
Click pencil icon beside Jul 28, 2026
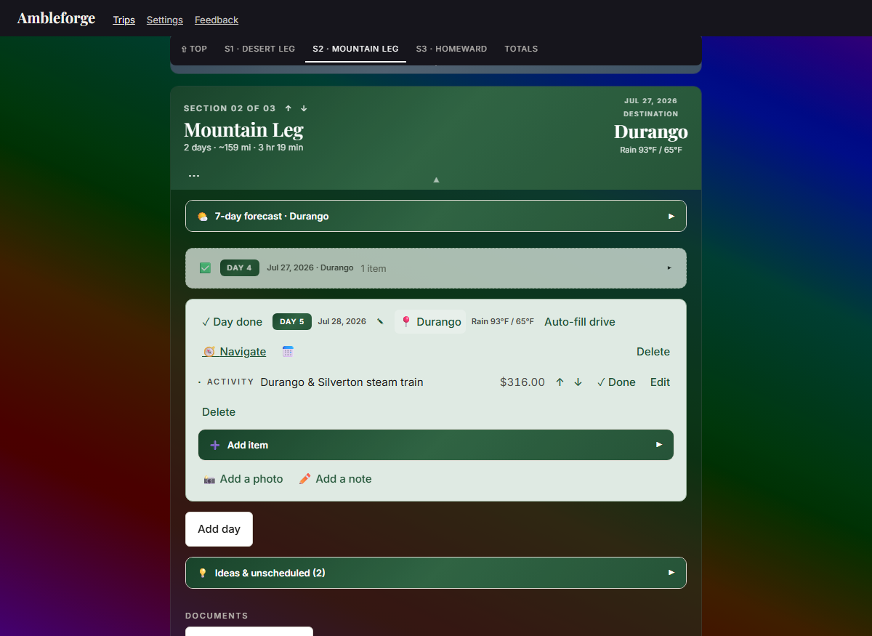pyautogui.click(x=380, y=321)
